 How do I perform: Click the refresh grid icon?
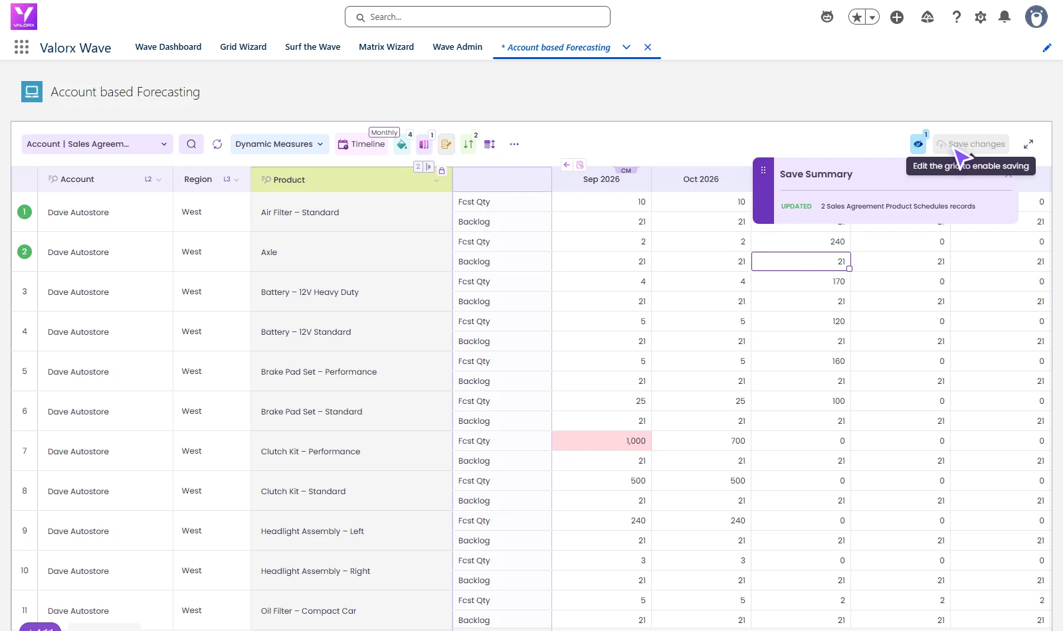(217, 144)
